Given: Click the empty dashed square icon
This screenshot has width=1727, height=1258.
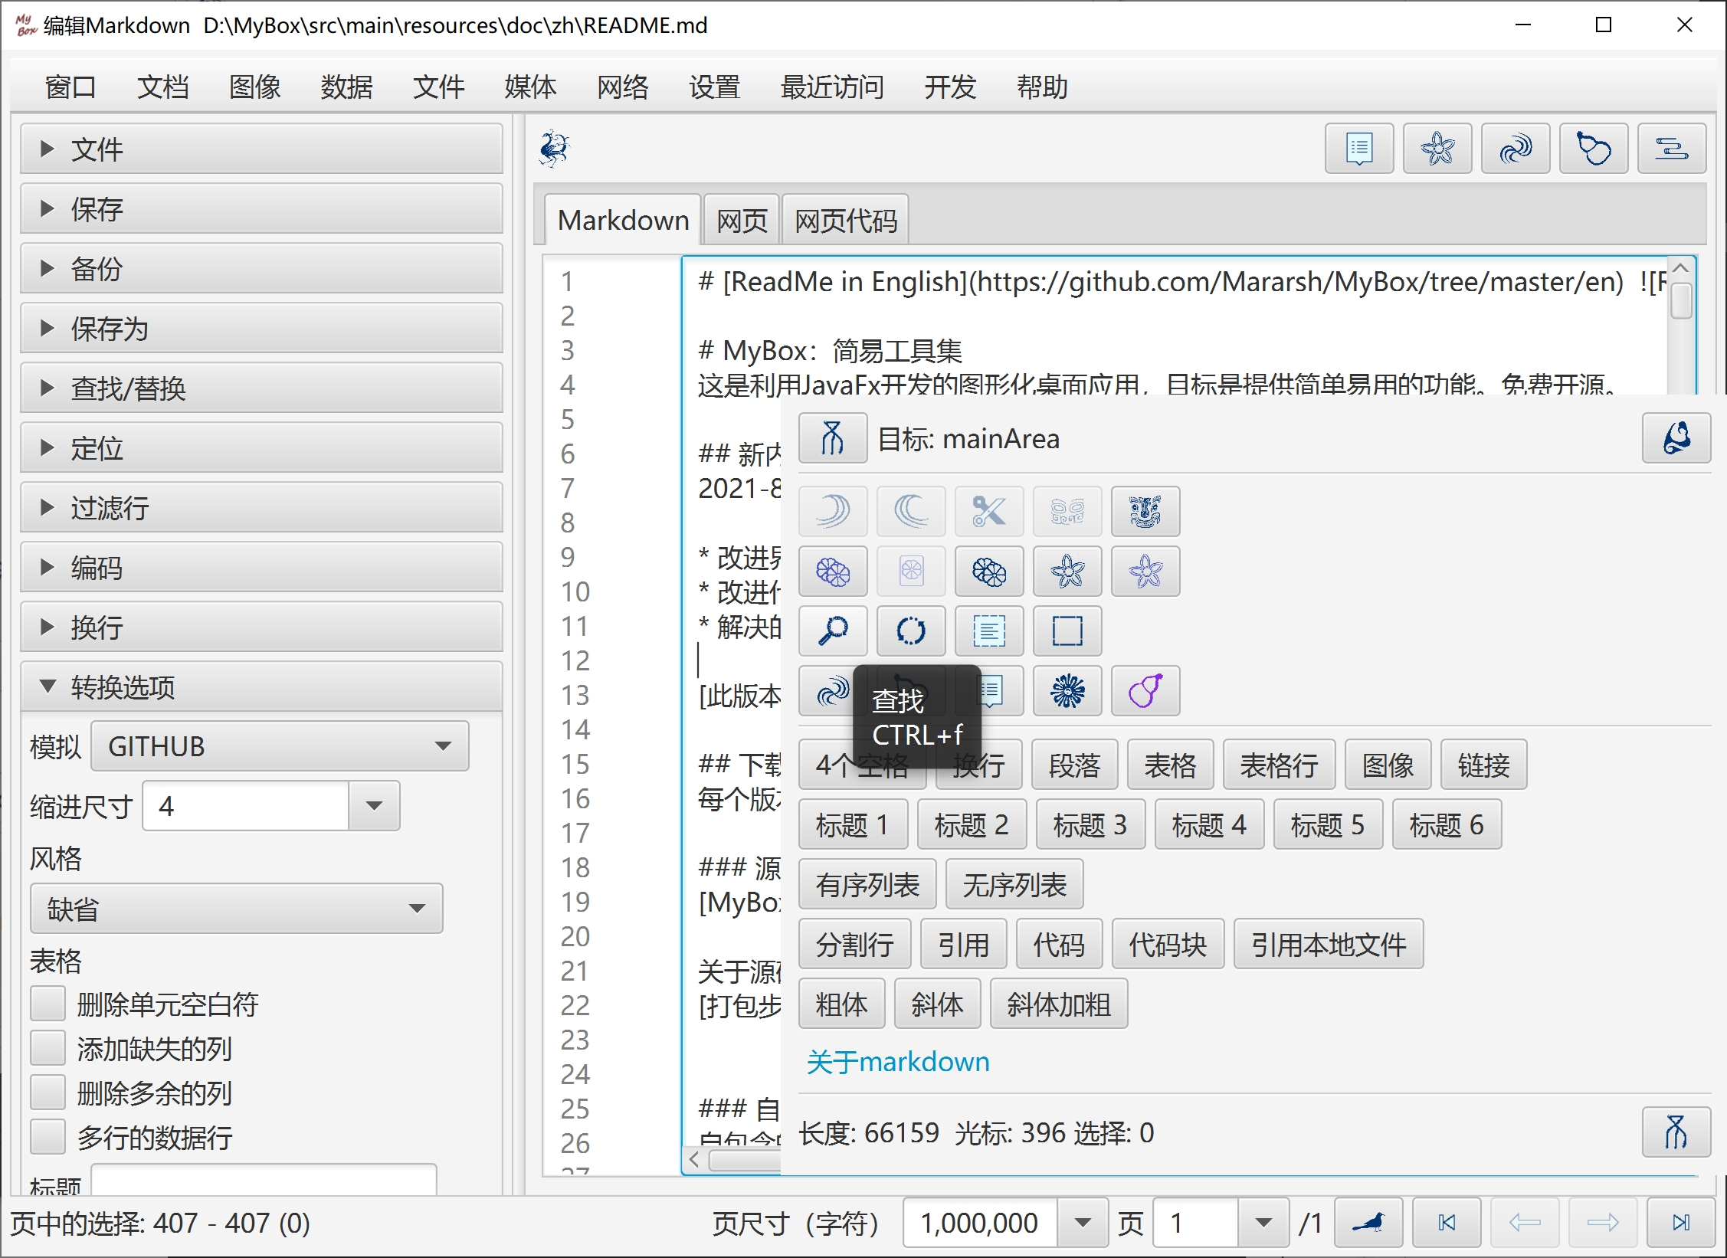Looking at the screenshot, I should click(x=1067, y=631).
